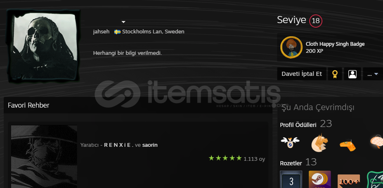Open the Cloth Happy Singh badge icon
This screenshot has width=383, height=188.
tap(291, 47)
